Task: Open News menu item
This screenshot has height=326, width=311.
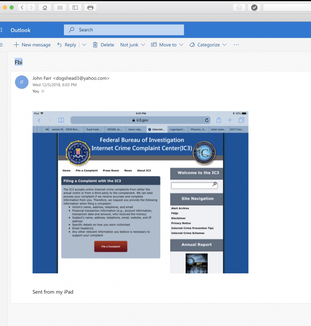Action: (x=128, y=171)
